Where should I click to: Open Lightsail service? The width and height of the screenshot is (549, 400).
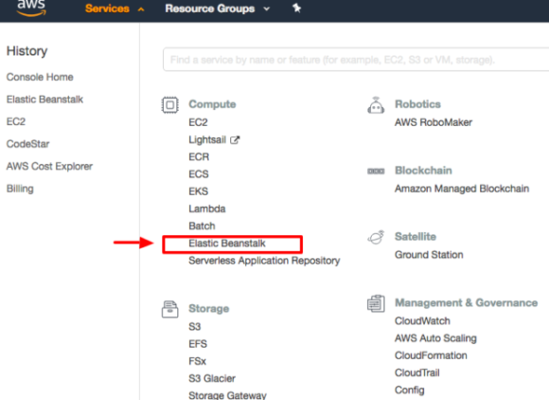pos(207,139)
